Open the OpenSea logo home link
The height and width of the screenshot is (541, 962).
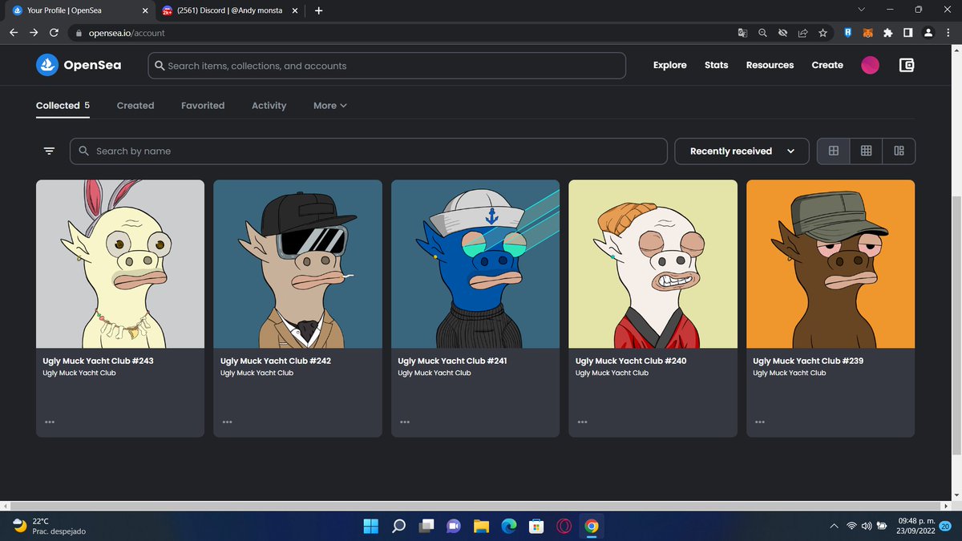click(x=79, y=65)
